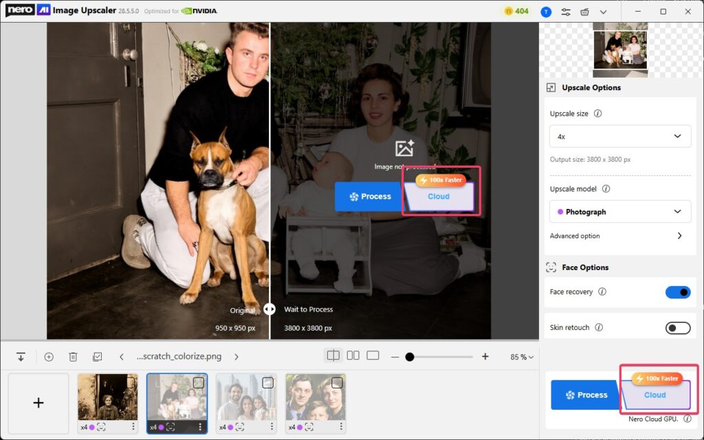Delete the image using the trash icon
704x440 pixels.
(73, 357)
